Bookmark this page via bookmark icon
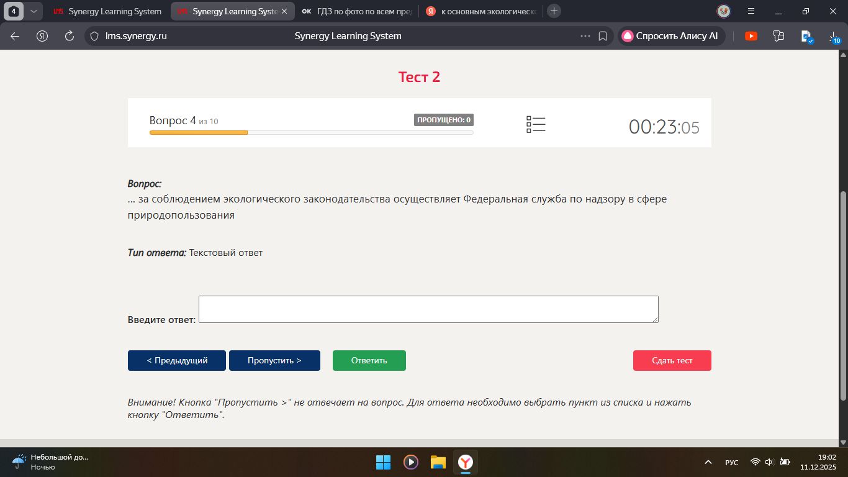 point(602,36)
